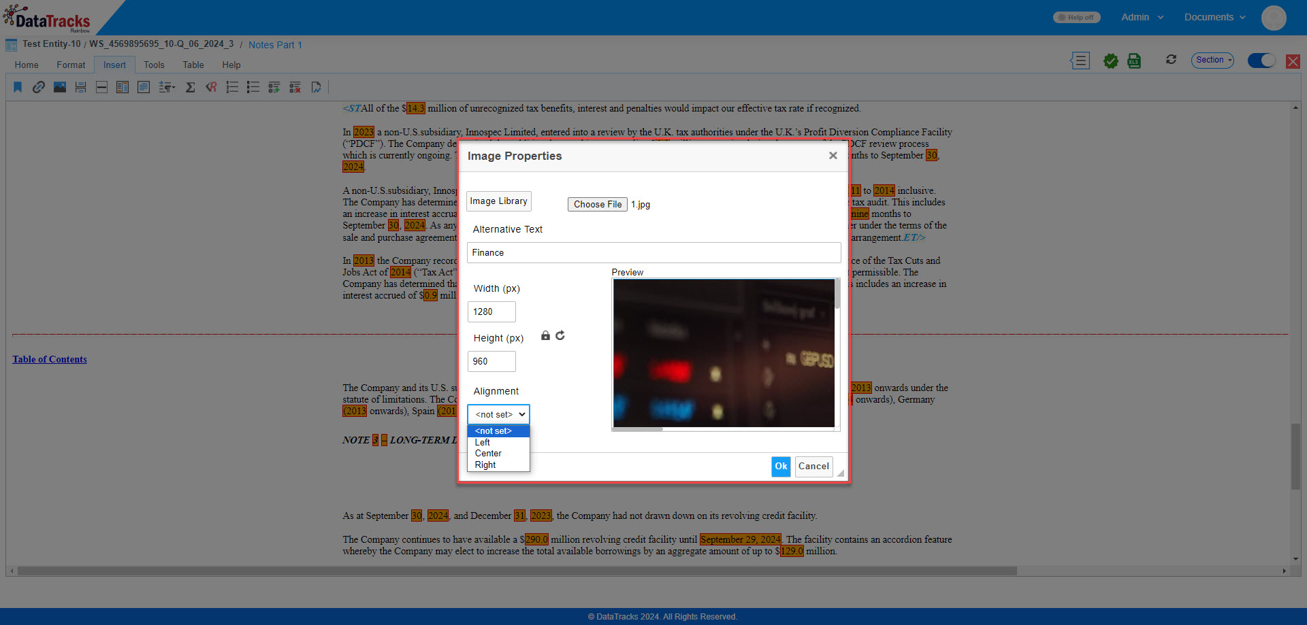
Task: Click the Width field showing 1280
Action: tap(491, 311)
